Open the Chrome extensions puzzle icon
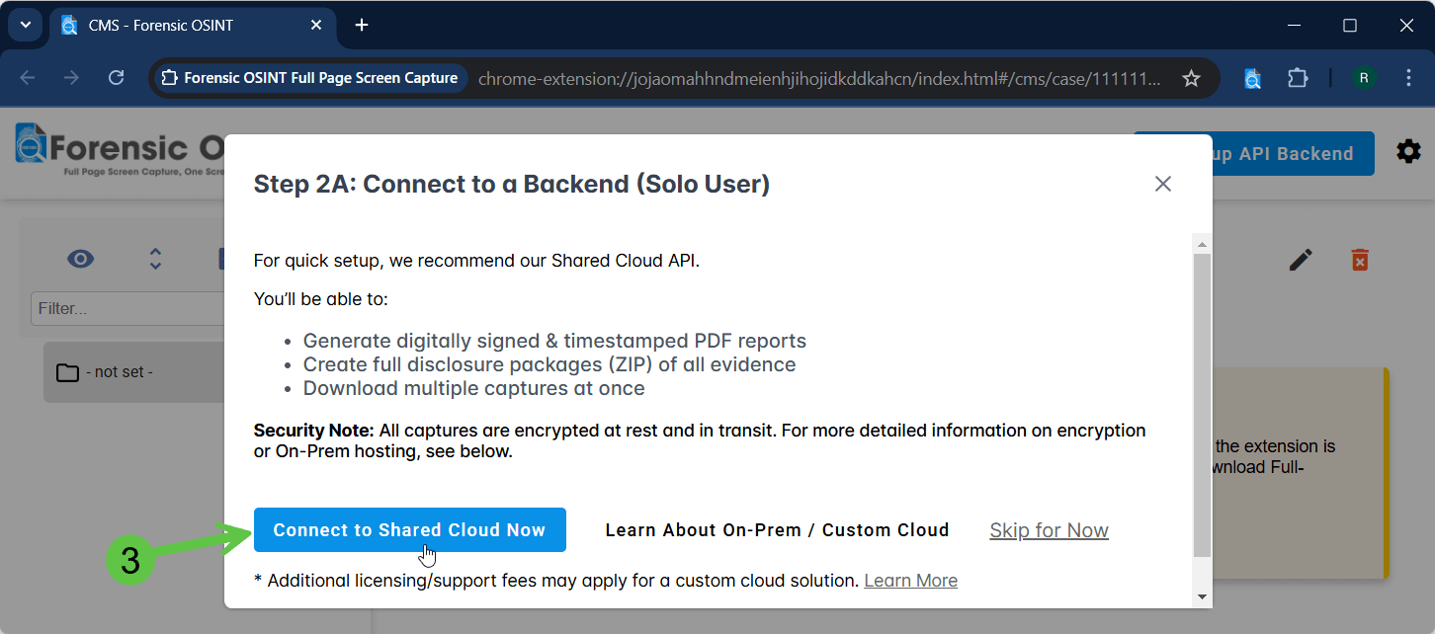This screenshot has height=634, width=1435. [x=1298, y=78]
